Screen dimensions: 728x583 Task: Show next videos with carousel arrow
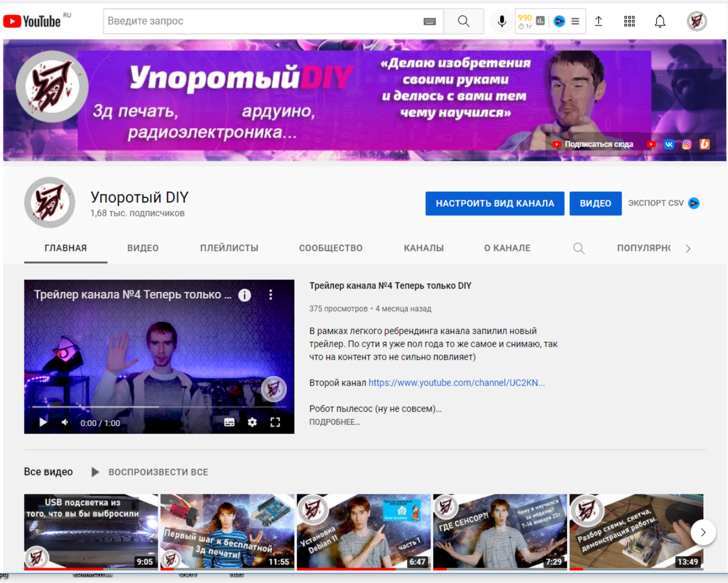703,533
